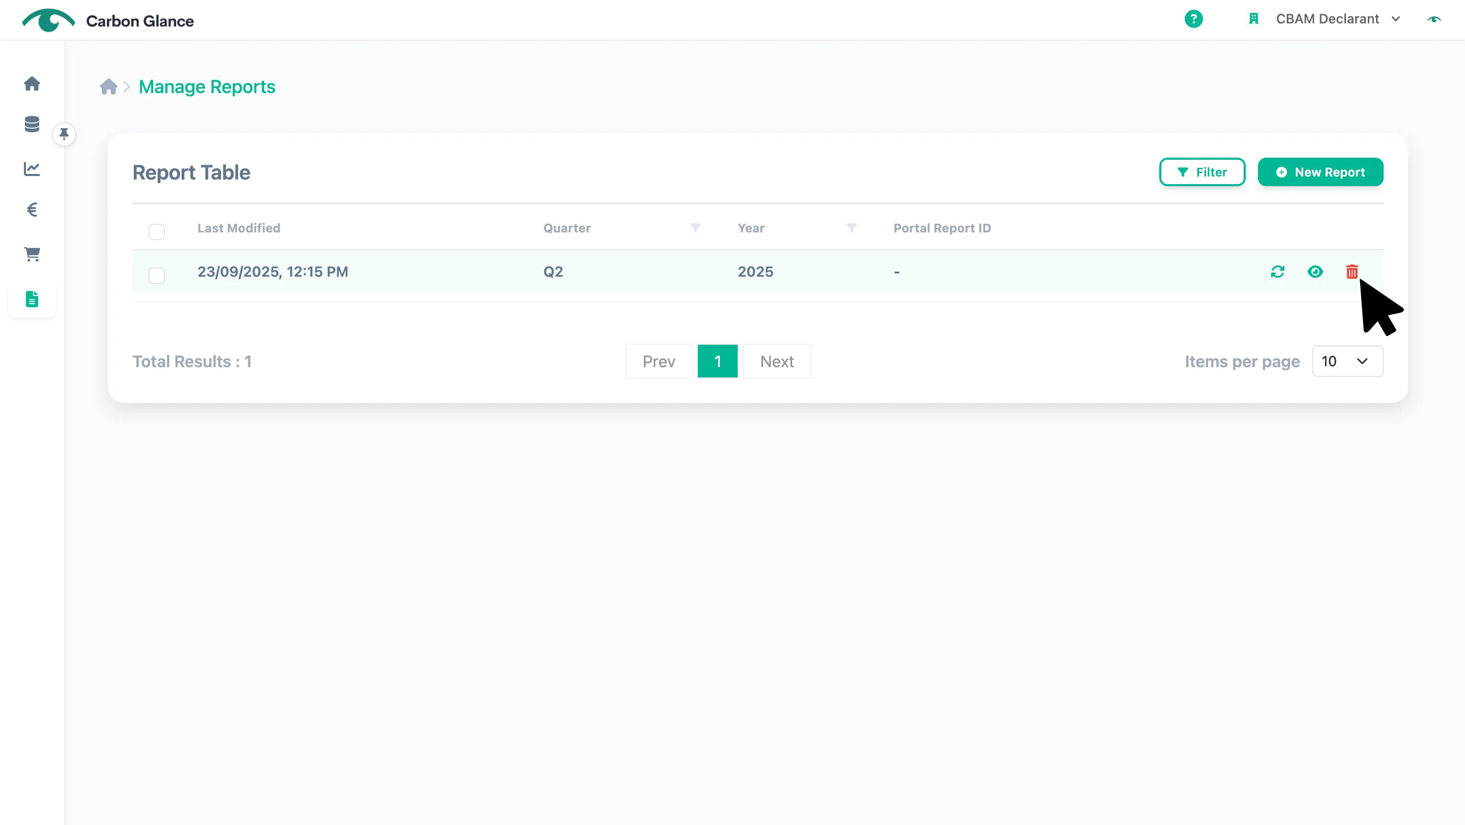Image resolution: width=1465 pixels, height=825 pixels.
Task: Create a New Report
Action: click(1320, 172)
